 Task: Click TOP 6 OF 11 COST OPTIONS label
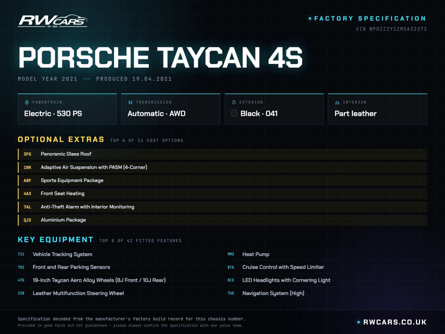click(147, 141)
